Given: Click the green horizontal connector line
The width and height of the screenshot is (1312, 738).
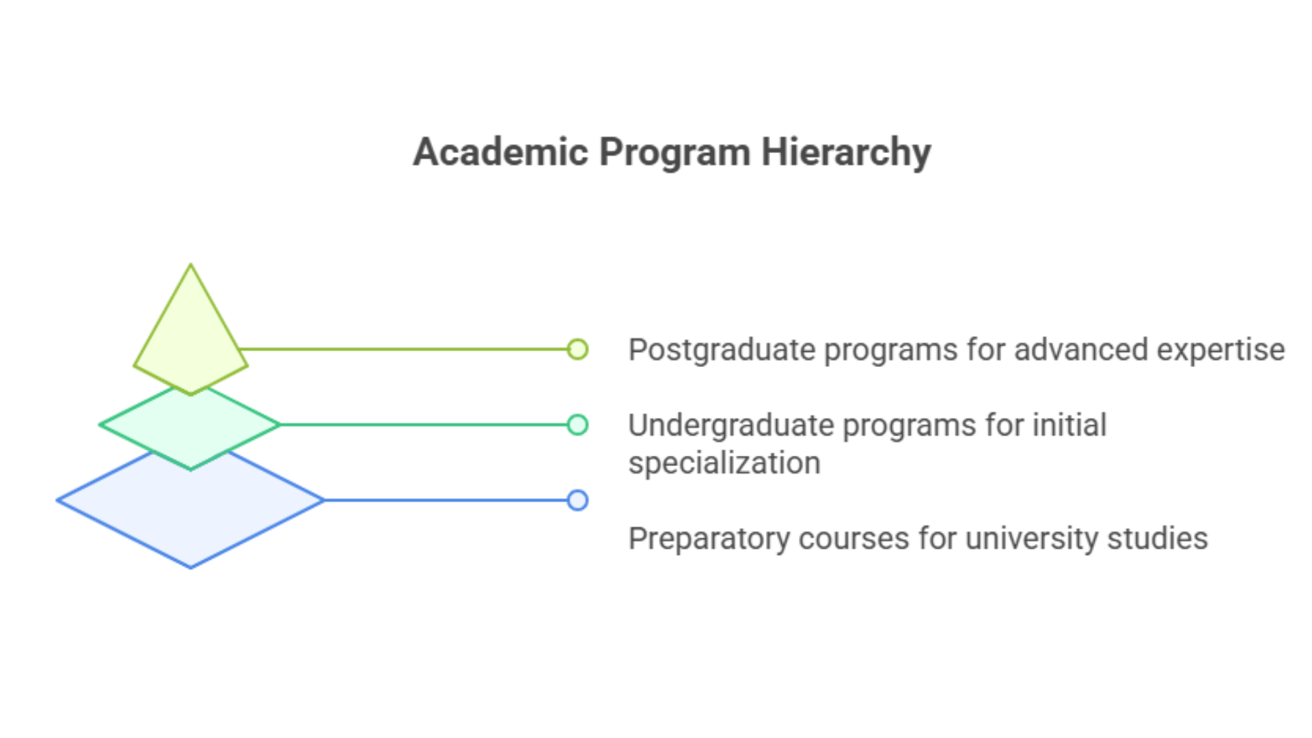Looking at the screenshot, I should pos(424,425).
